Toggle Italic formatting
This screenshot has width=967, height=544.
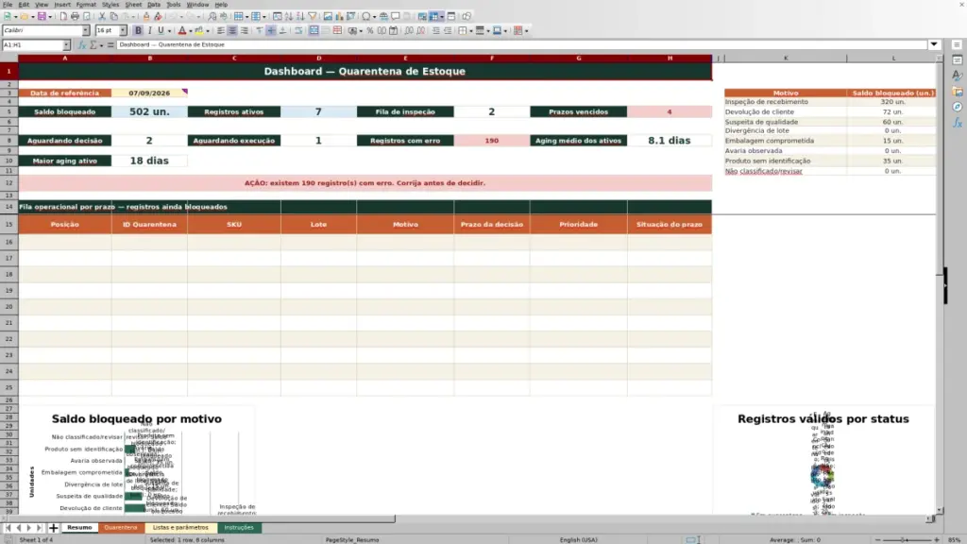point(150,31)
